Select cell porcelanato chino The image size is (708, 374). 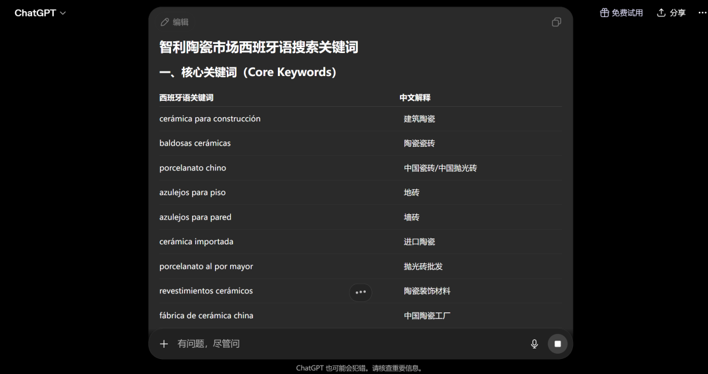tap(193, 168)
